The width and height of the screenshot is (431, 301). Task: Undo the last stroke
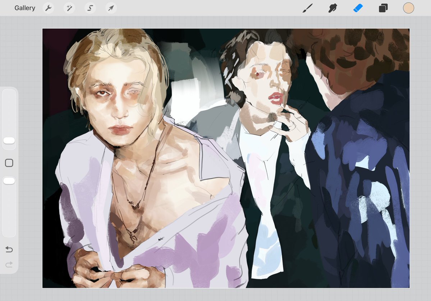(9, 249)
